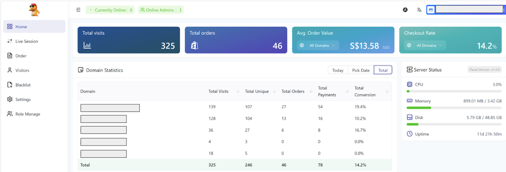Click globe icon in Avg. Order Value card
The image size is (506, 172).
[x=302, y=45]
